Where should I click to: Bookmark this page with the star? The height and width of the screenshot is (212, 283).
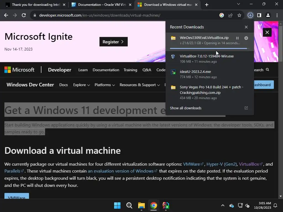[239, 15]
